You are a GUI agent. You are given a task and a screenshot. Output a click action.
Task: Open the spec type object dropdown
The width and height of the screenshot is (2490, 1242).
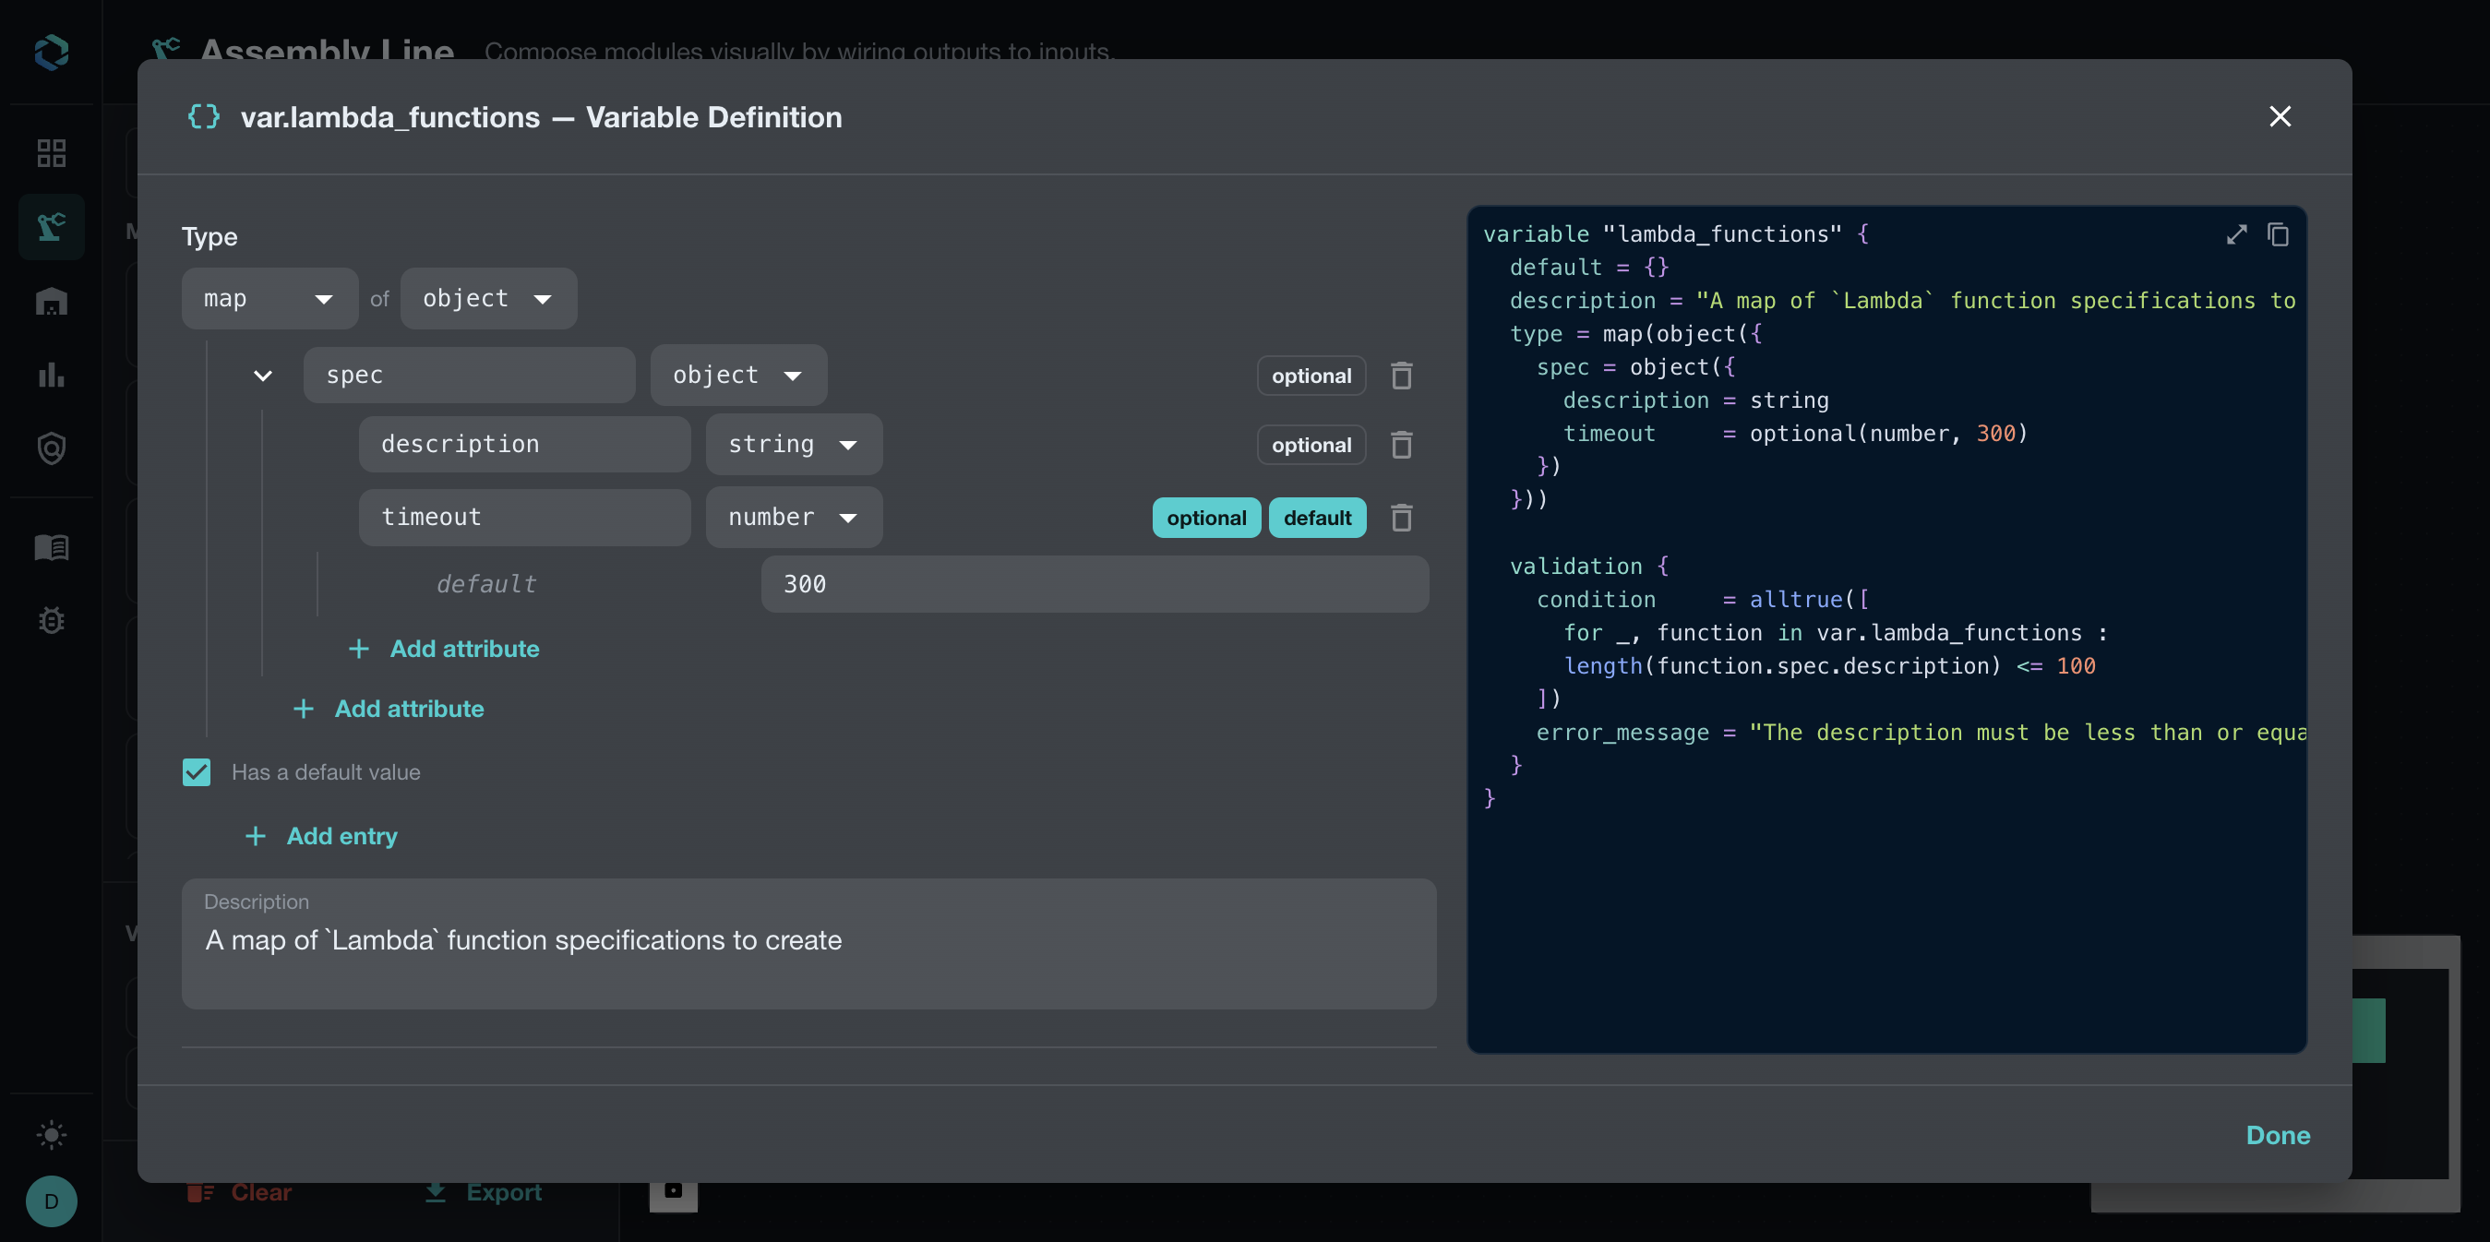pyautogui.click(x=738, y=375)
